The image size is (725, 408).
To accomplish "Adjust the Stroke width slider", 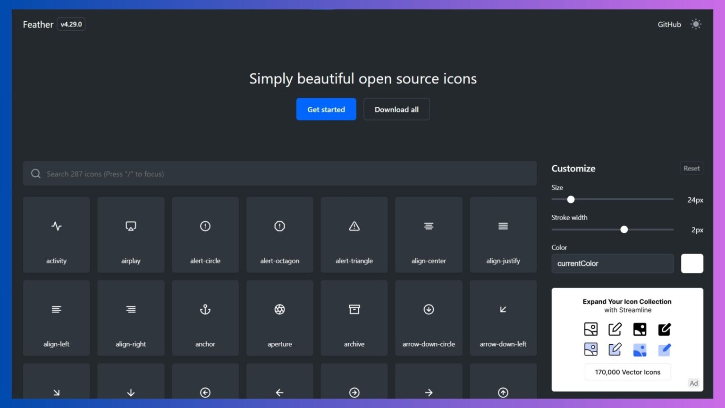I will coord(624,229).
